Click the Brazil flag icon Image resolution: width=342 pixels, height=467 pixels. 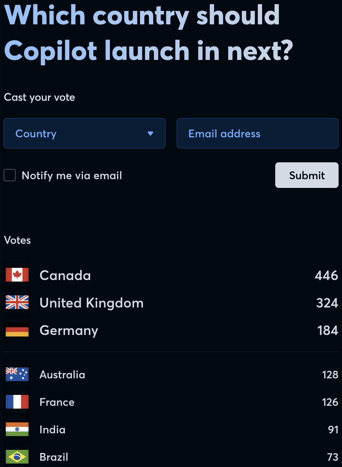pyautogui.click(x=17, y=457)
